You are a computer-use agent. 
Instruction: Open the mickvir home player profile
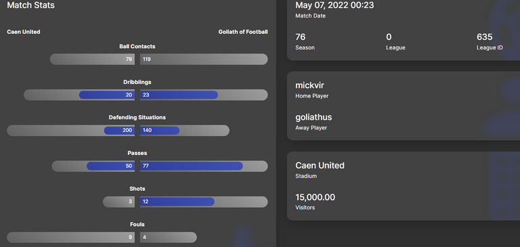click(x=309, y=85)
